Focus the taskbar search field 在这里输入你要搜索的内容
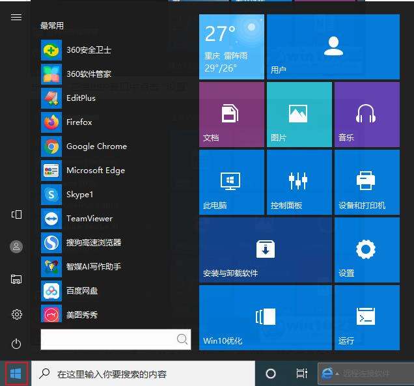 point(143,374)
